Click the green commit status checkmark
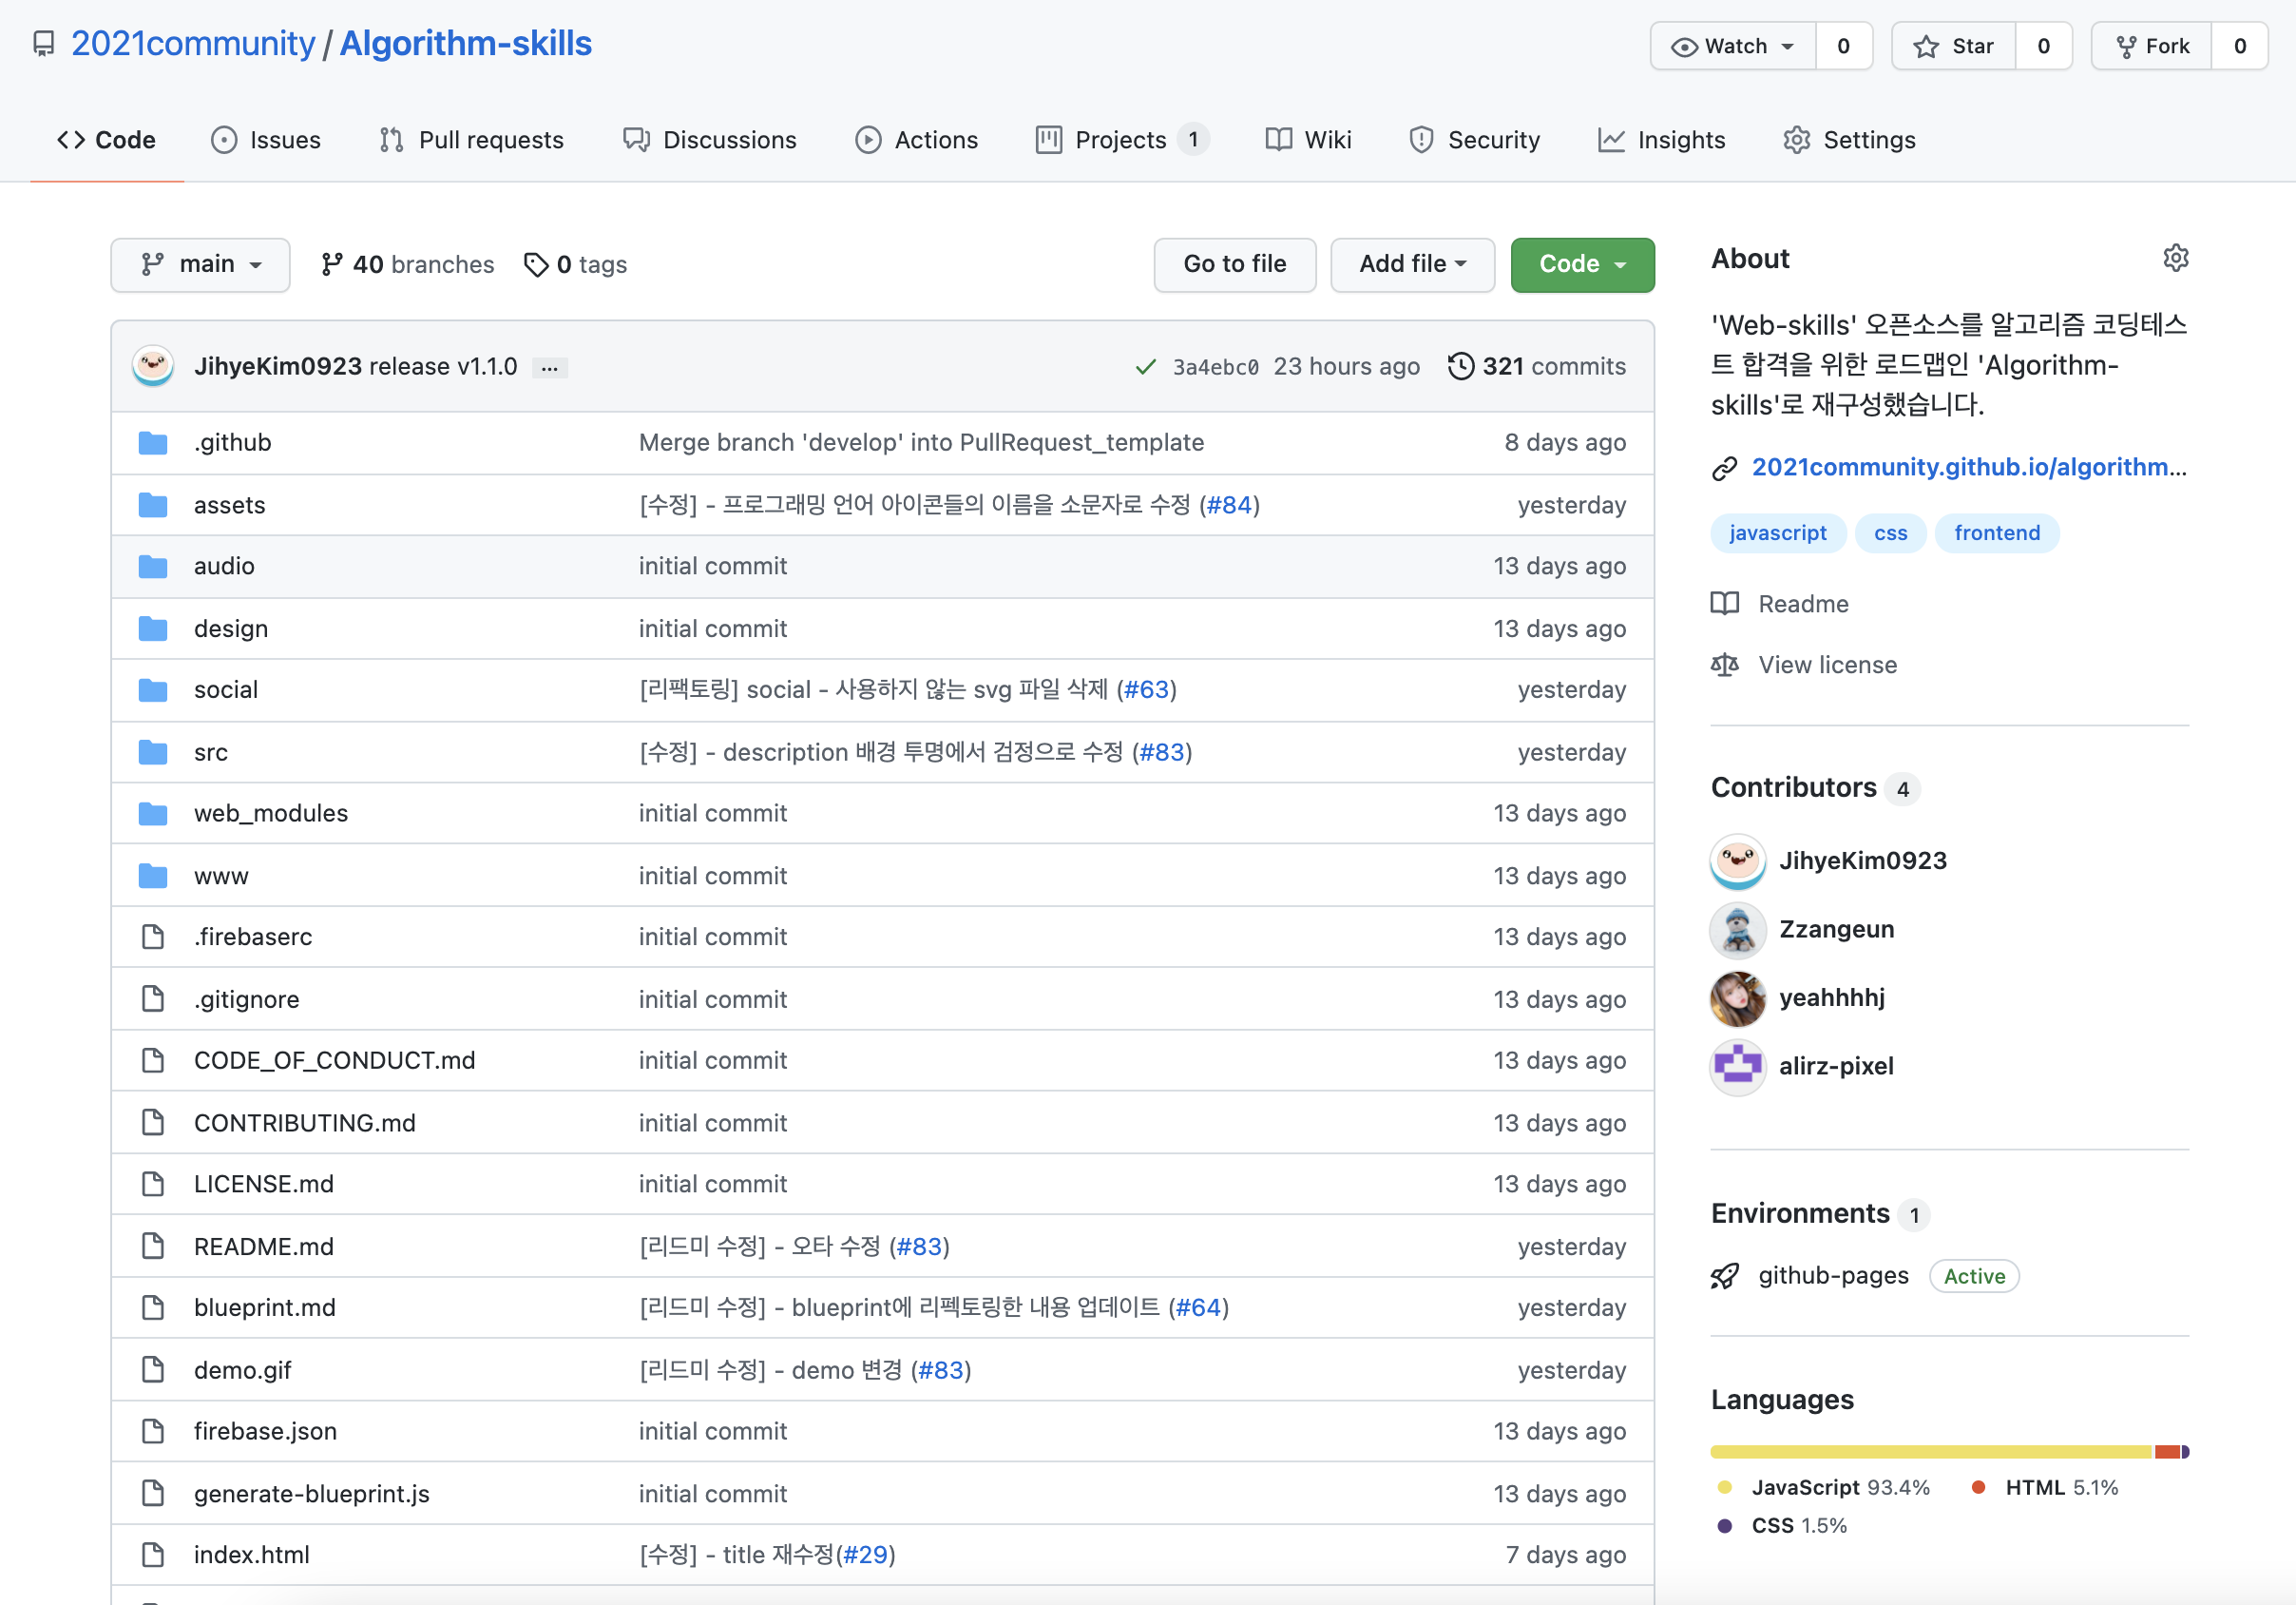 pos(1146,367)
